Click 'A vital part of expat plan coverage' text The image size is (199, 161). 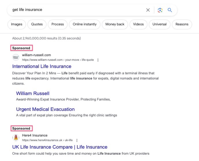(x=67, y=115)
